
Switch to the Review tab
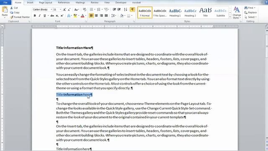point(94,3)
